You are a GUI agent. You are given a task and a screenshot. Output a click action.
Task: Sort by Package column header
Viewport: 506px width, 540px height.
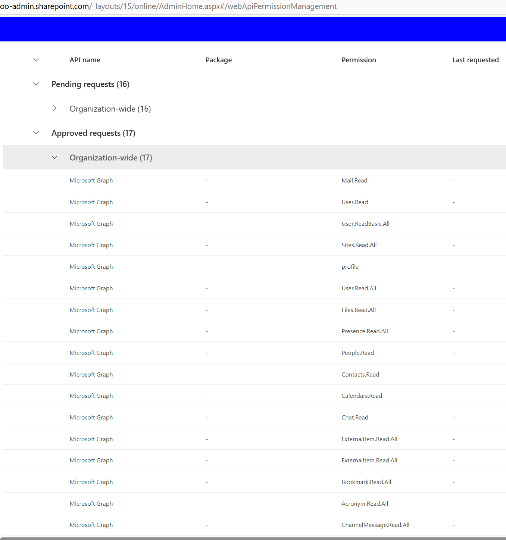coord(219,60)
